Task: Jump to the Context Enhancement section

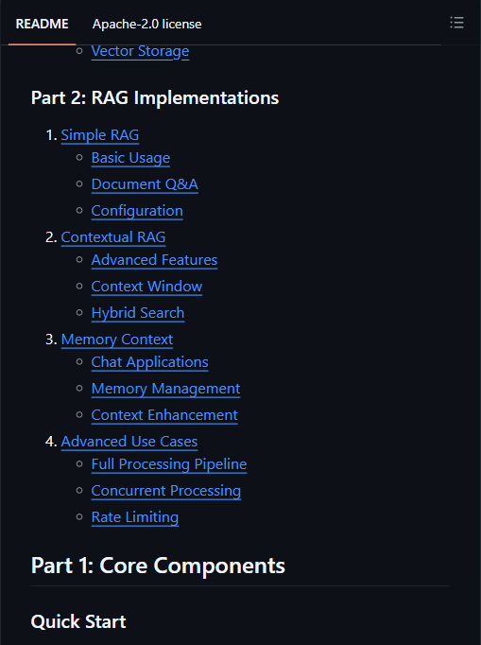Action: pos(164,415)
